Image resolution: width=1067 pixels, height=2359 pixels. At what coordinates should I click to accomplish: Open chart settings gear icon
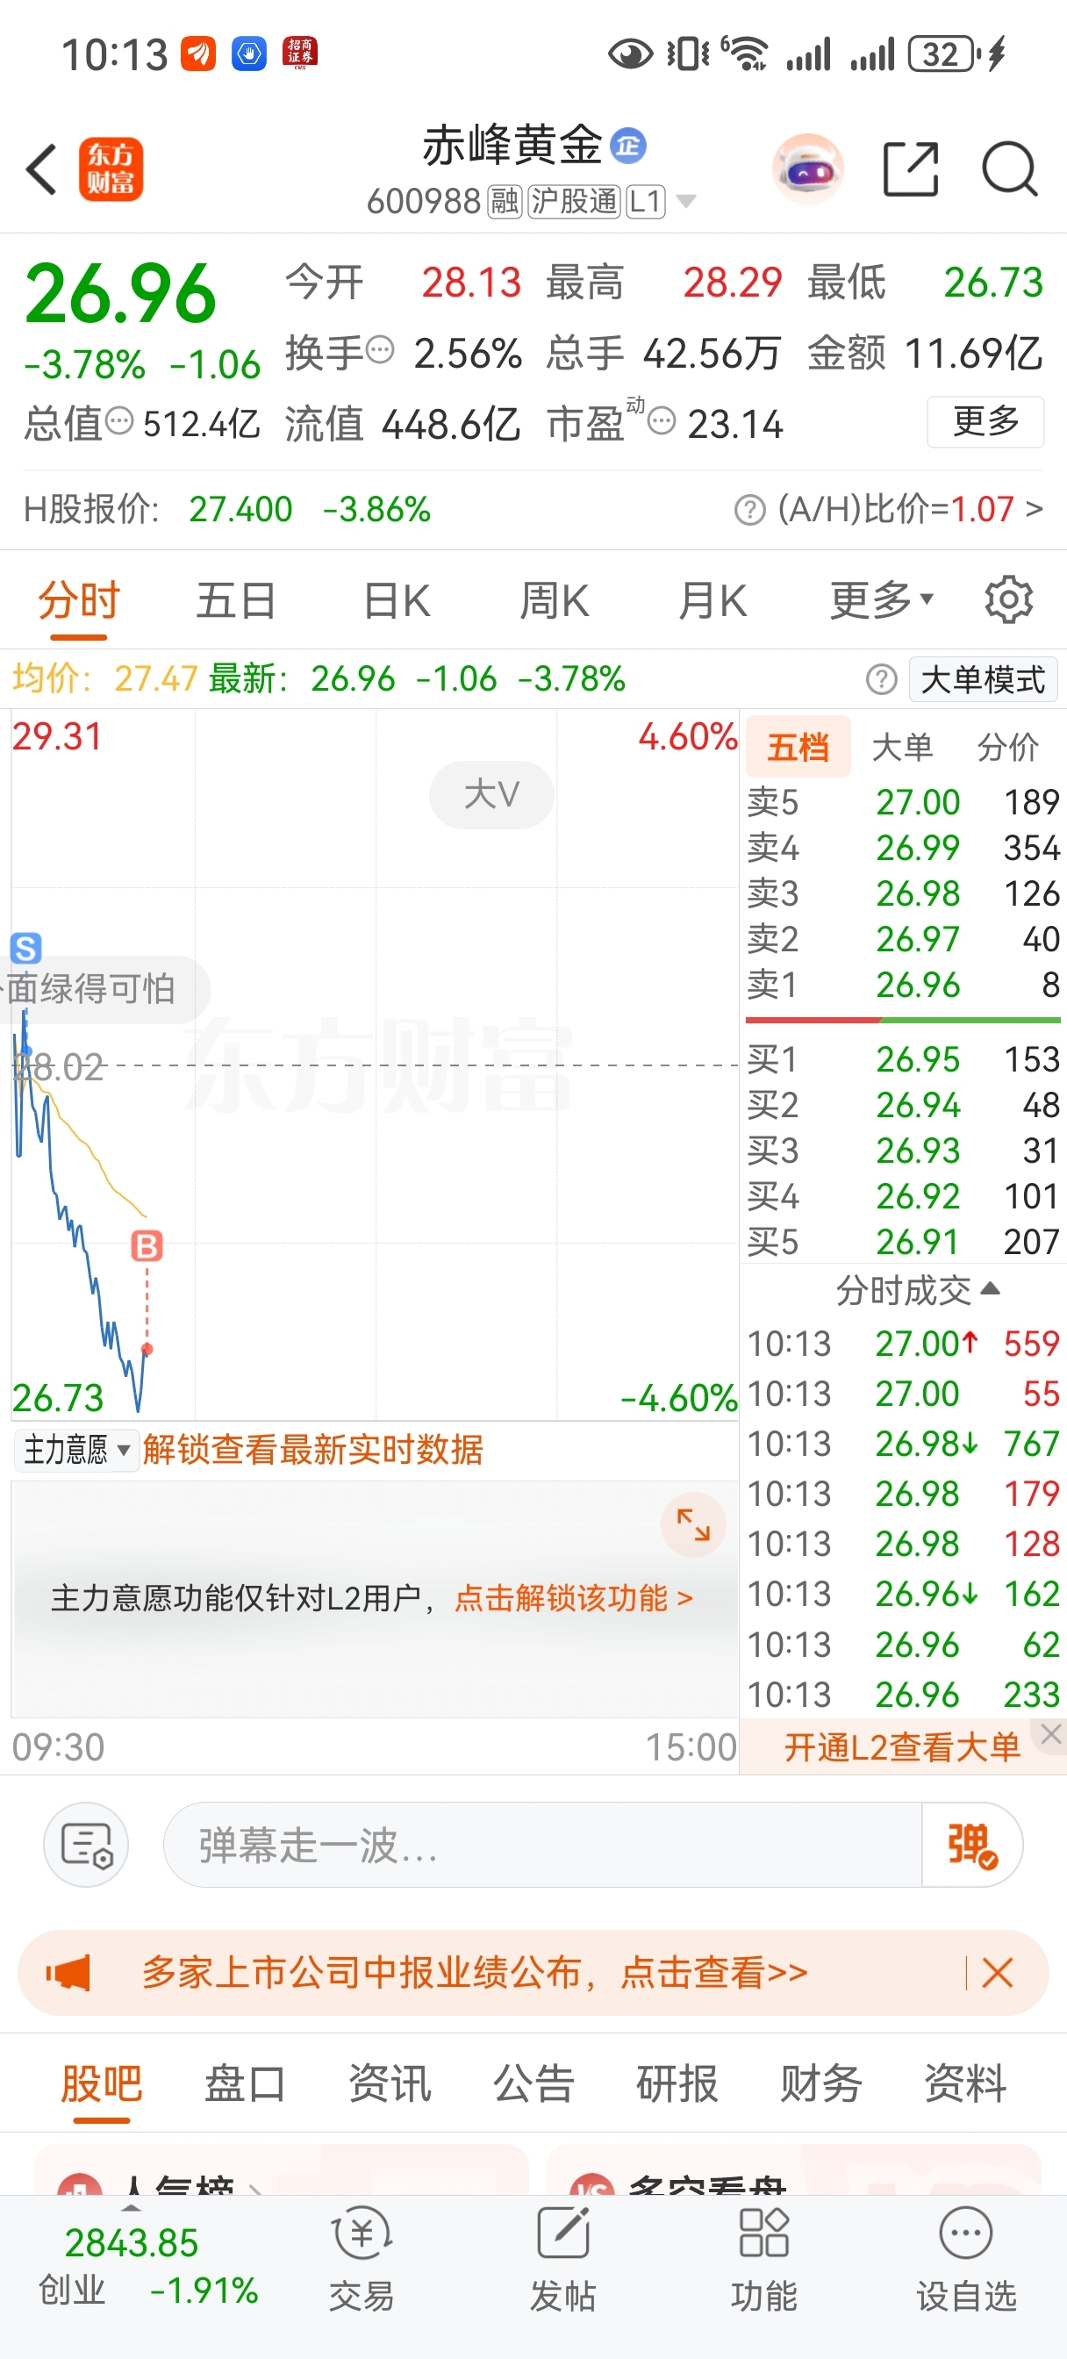coord(1008,601)
